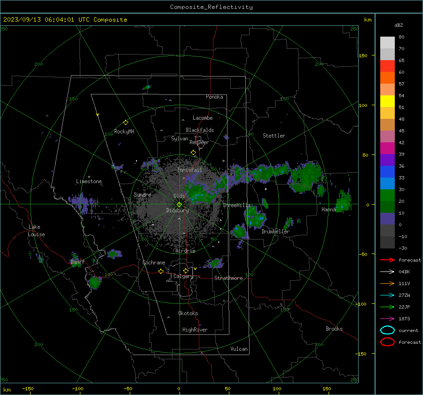Click the magenta 18TS arrow icon
This screenshot has height=395, width=423.
tap(387, 319)
